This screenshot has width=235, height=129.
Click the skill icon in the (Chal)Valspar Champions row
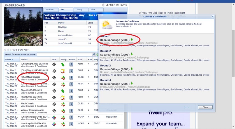click(x=54, y=84)
